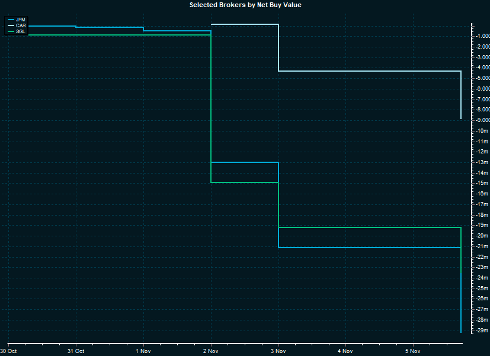The image size is (490, 356).
Task: Click the 30 Oct date axis label
Action: coord(8,351)
